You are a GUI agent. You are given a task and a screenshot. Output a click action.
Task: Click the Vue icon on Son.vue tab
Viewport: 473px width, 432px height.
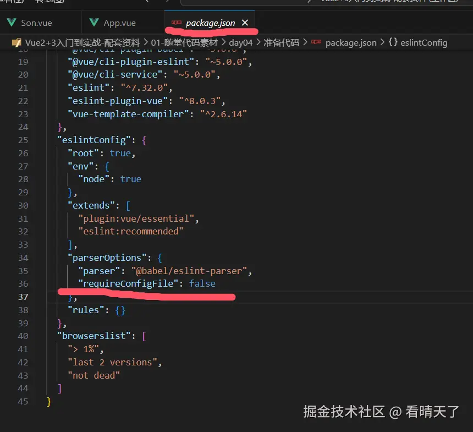click(12, 23)
